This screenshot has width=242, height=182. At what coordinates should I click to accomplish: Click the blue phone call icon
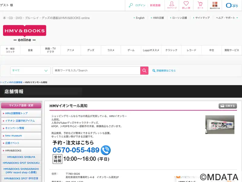click(106, 150)
